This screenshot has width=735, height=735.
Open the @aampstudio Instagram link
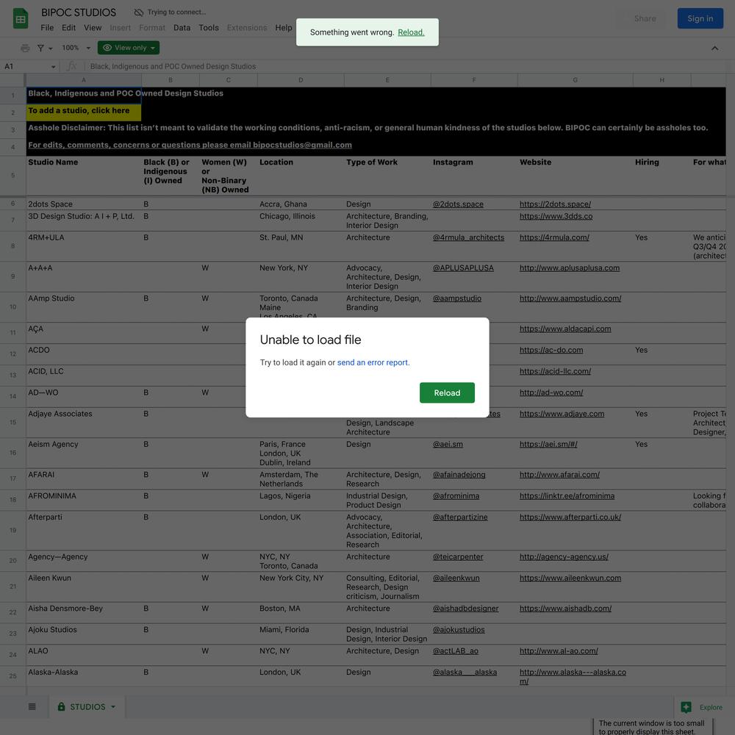[457, 298]
